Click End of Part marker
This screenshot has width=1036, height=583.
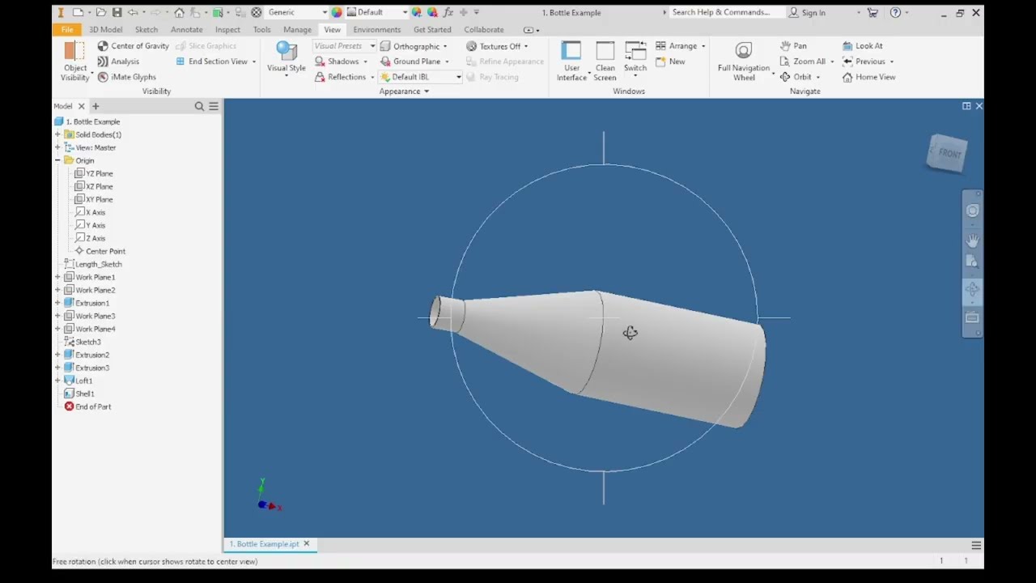click(87, 406)
